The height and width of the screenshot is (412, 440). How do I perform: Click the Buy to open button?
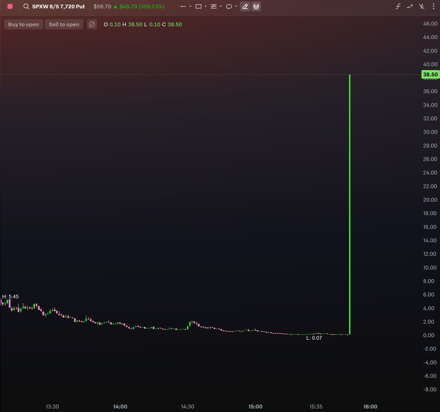click(23, 24)
